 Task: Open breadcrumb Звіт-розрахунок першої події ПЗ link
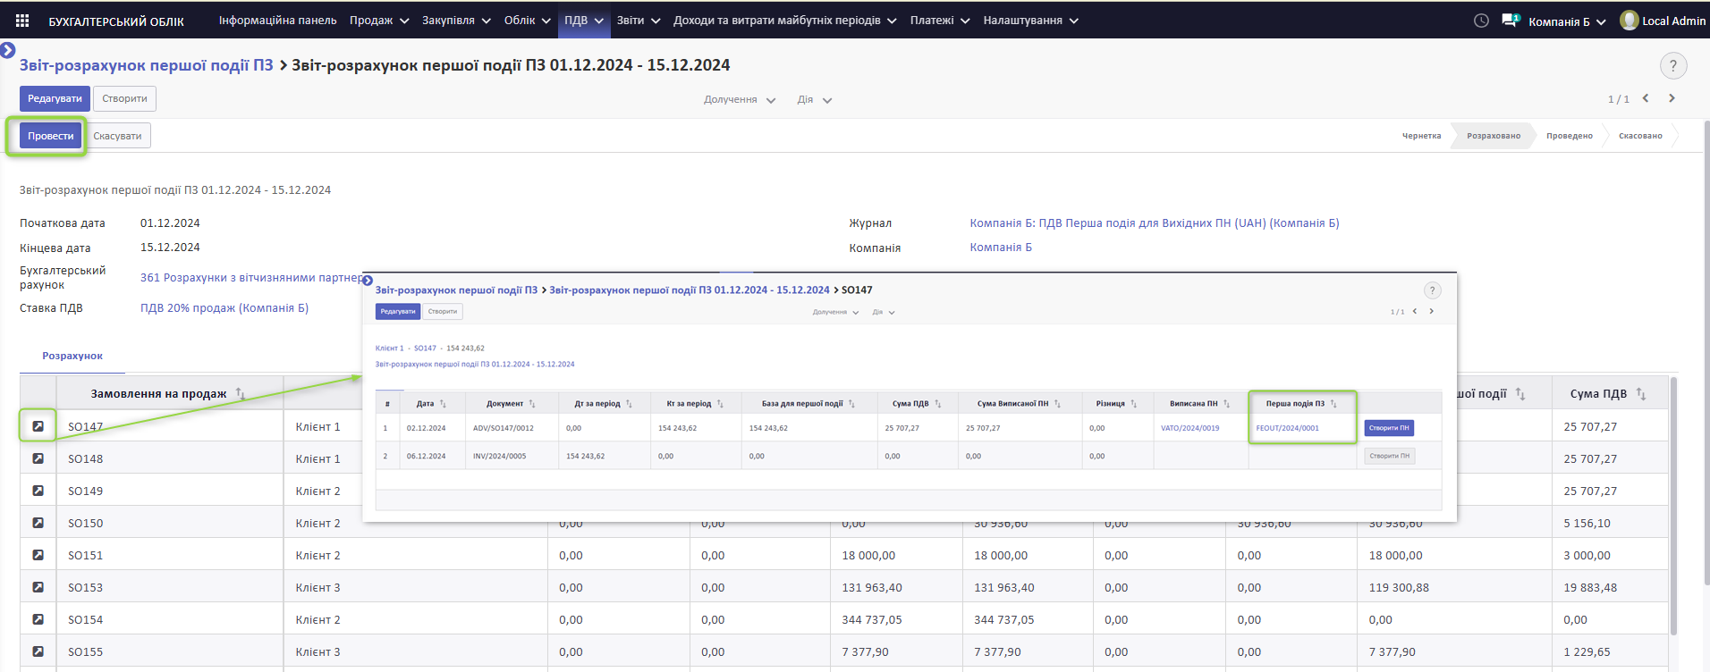click(x=147, y=65)
